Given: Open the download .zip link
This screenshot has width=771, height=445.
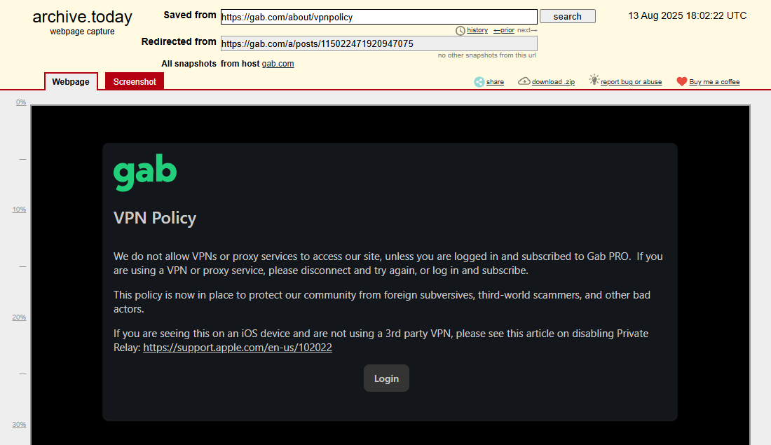Looking at the screenshot, I should tap(553, 82).
